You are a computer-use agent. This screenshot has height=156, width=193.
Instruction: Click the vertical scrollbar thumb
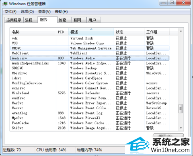tap(181, 108)
